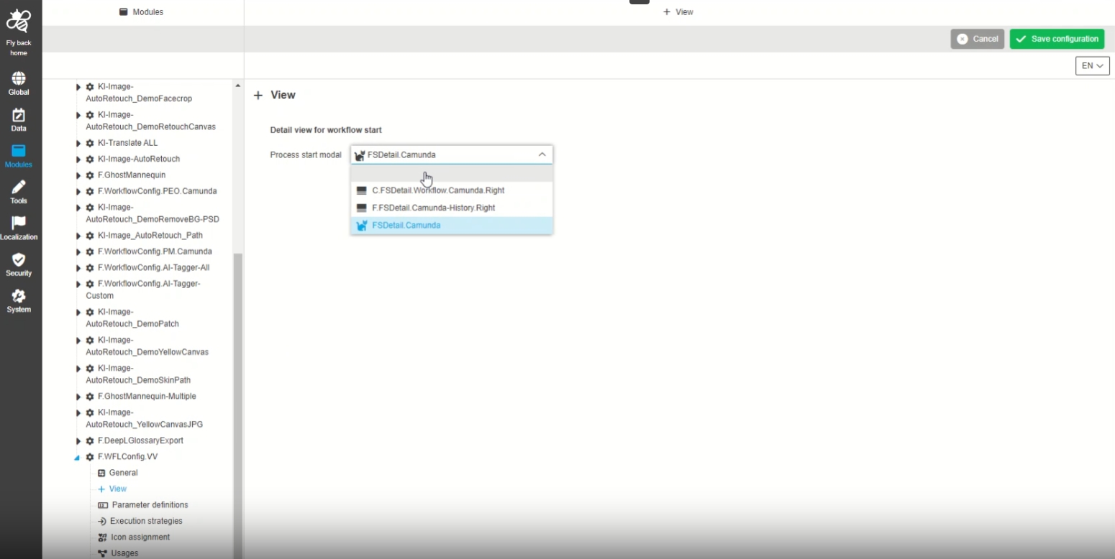Click the 'Detail view for workflow start' heading

[326, 130]
